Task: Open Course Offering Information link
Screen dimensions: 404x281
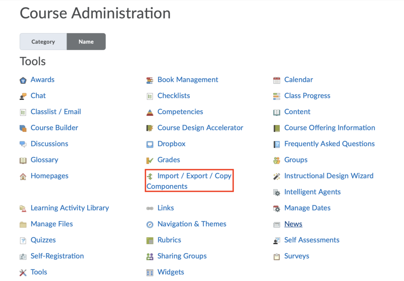Action: (x=329, y=128)
